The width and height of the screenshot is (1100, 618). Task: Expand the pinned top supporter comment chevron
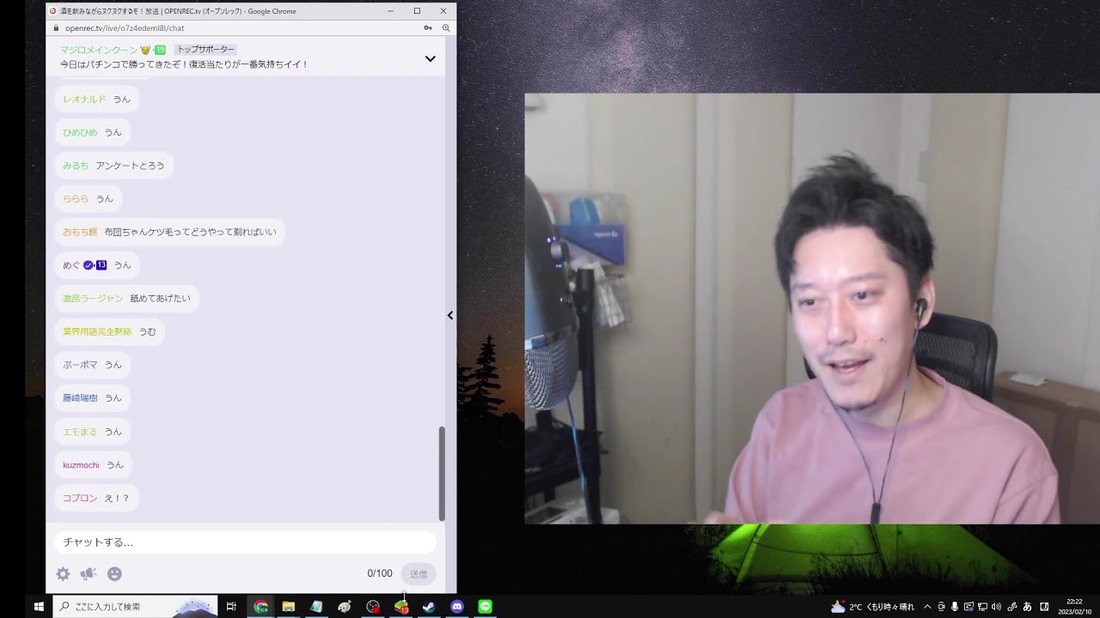(430, 58)
